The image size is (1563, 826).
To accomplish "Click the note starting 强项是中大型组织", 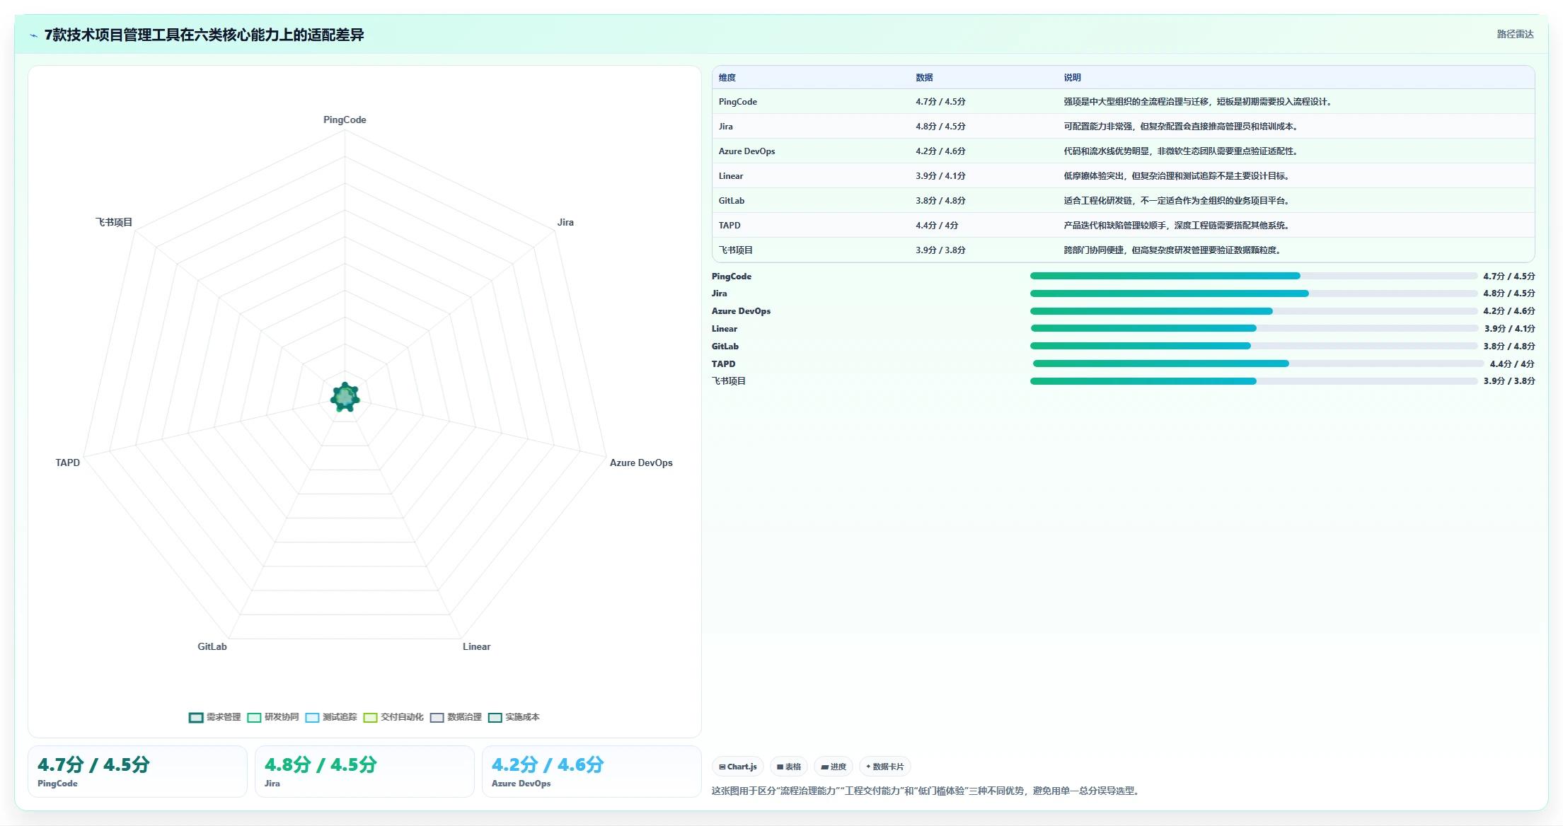I will pos(1199,102).
